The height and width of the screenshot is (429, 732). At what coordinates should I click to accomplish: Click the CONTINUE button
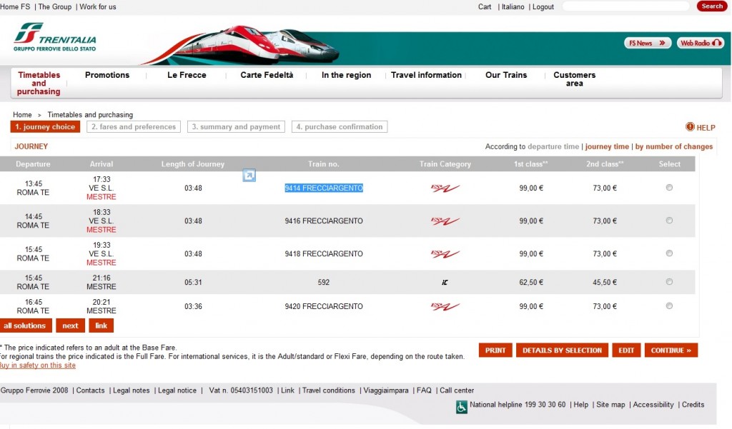click(671, 350)
